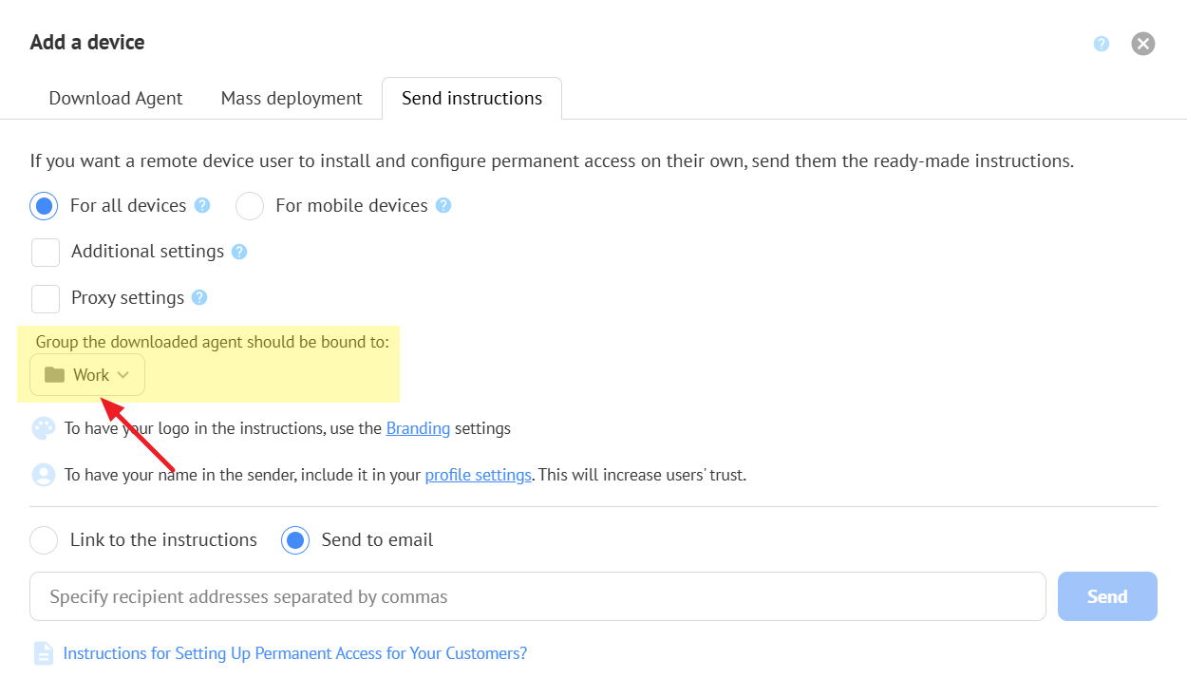Click the recipient addresses input field

537,596
